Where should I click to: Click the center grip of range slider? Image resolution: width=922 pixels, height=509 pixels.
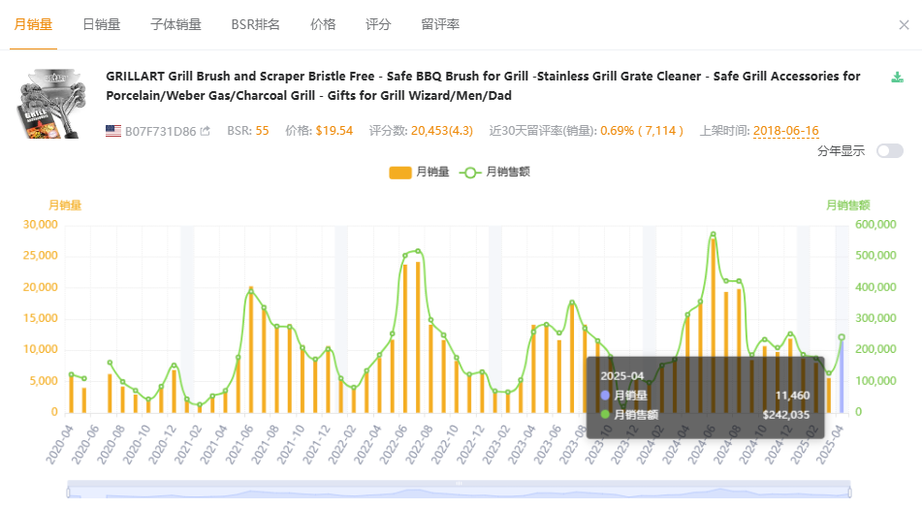click(x=459, y=483)
